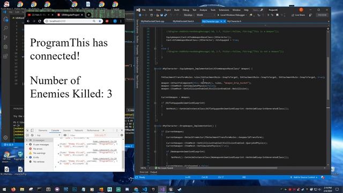Open the Error List panel tab
Image resolution: width=343 pixels, height=193 pixels.
click(144, 172)
